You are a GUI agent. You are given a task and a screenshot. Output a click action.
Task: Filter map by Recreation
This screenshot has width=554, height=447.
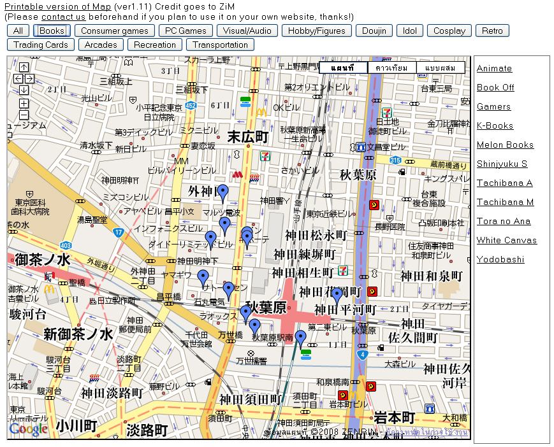155,45
